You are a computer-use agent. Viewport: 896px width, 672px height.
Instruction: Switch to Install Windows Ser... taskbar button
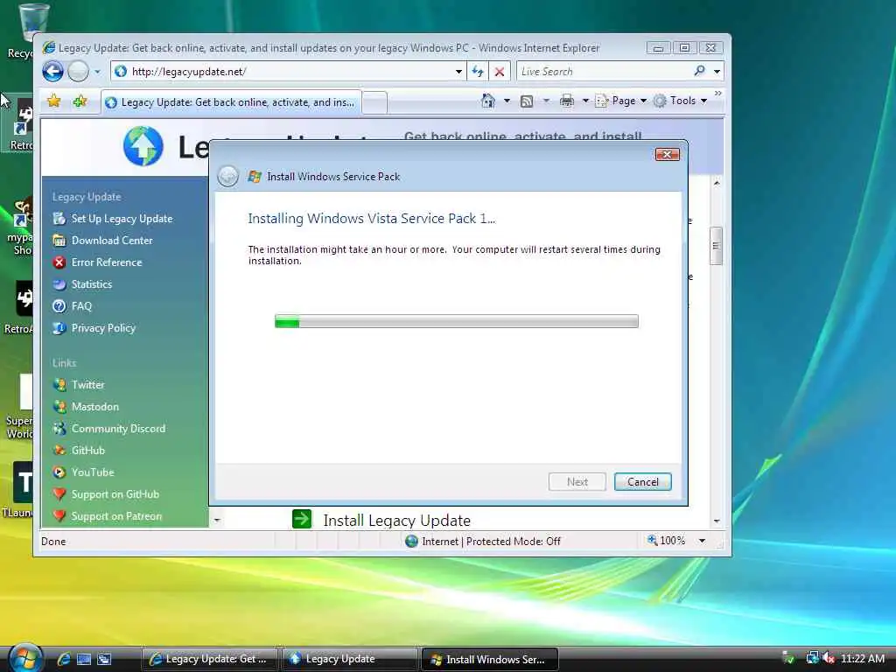[x=490, y=659]
